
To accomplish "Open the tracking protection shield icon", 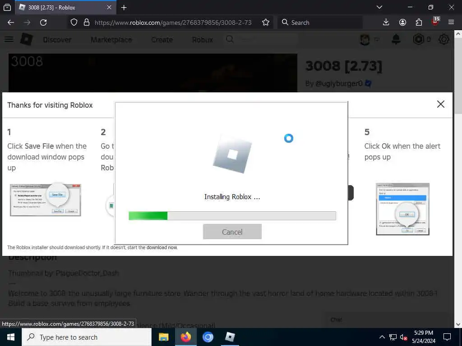I will tap(74, 23).
